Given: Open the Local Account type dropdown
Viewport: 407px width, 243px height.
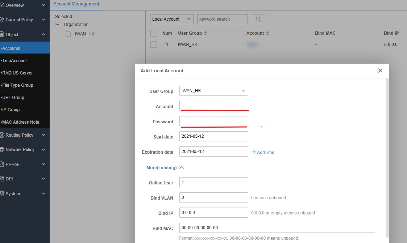Looking at the screenshot, I should click(171, 19).
